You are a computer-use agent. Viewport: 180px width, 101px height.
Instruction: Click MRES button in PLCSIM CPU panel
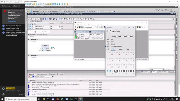[86, 38]
